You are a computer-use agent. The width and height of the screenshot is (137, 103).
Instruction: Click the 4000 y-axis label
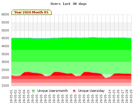click(x=5, y=46)
